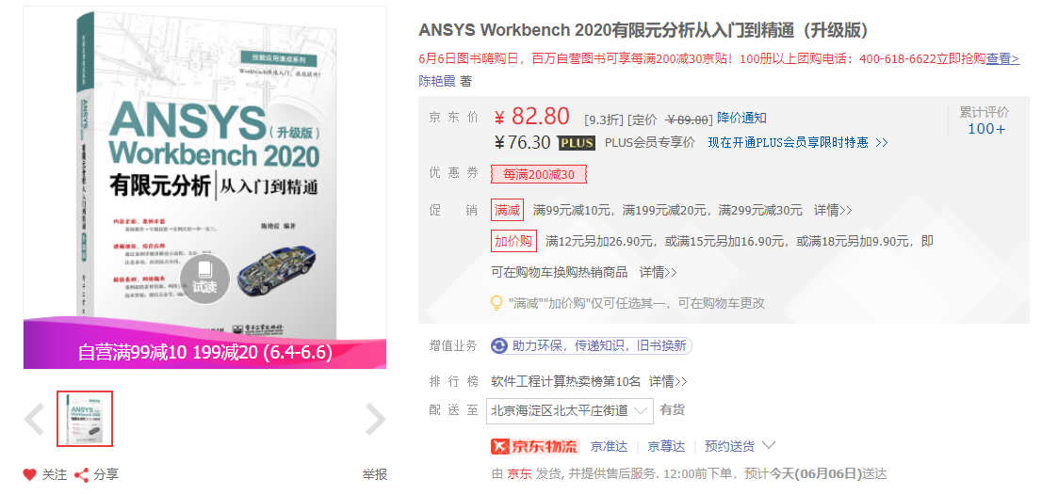Click the 举报 report link
Screen dimensions: 1058x495
374,475
